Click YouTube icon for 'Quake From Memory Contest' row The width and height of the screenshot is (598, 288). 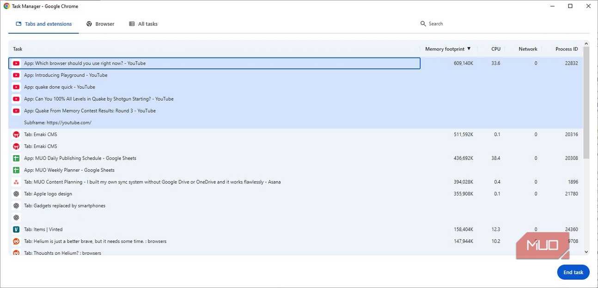(16, 111)
